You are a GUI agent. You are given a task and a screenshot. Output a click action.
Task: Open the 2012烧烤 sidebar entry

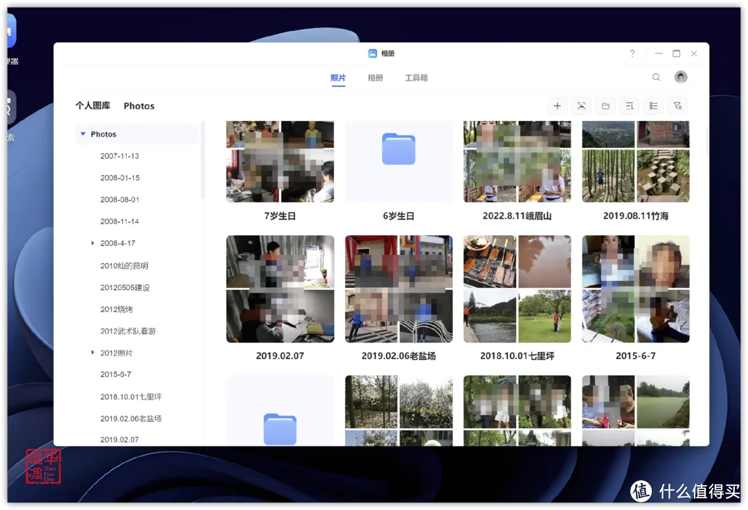pos(115,309)
